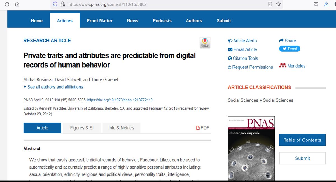Go to the News menu item
The width and height of the screenshot is (336, 182).
[132, 20]
